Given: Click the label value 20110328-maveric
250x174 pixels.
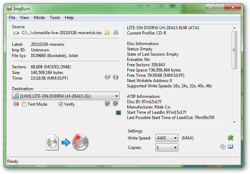Looking at the screenshot, I should pyautogui.click(x=48, y=44).
